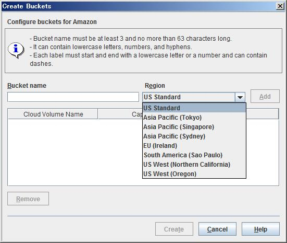Click the Remove button

(28, 199)
